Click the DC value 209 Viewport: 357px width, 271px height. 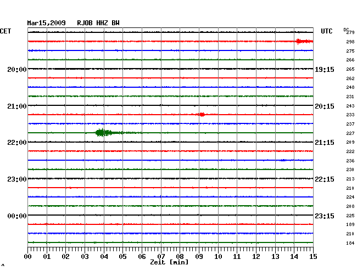350,142
